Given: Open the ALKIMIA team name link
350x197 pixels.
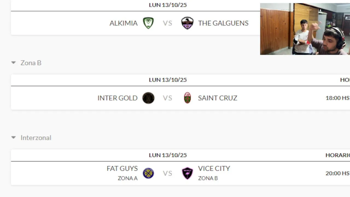Looking at the screenshot, I should [x=123, y=23].
